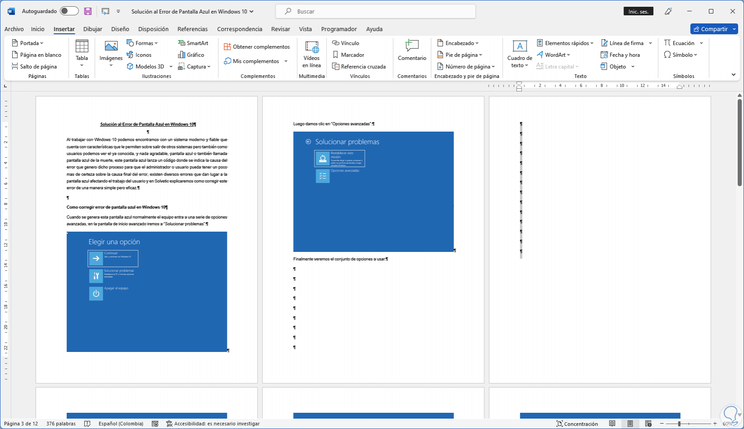Insert an Ecuación
The width and height of the screenshot is (744, 429).
click(x=679, y=43)
